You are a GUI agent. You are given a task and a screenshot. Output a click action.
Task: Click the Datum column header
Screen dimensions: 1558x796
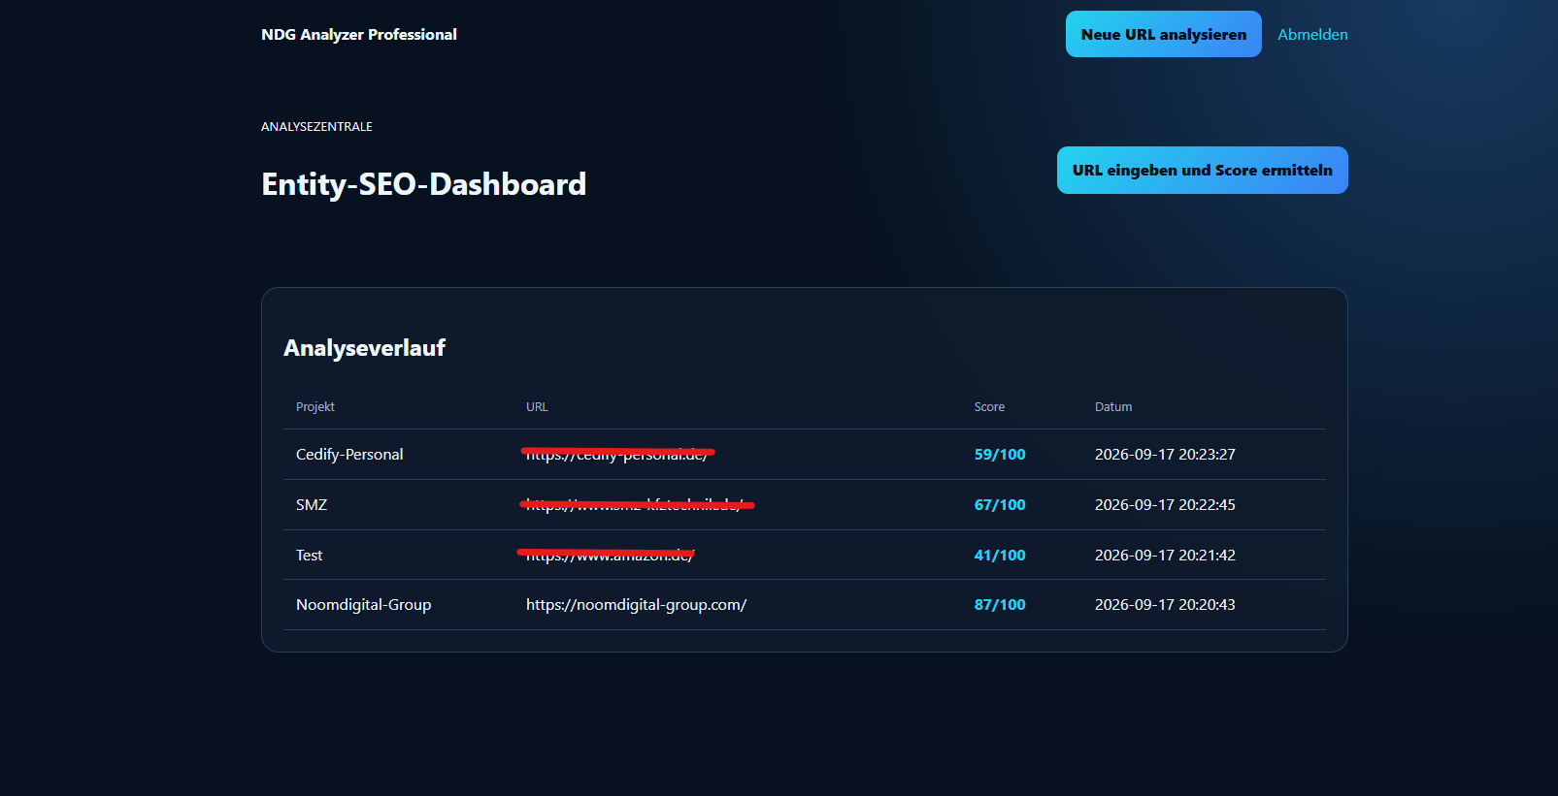pos(1113,406)
